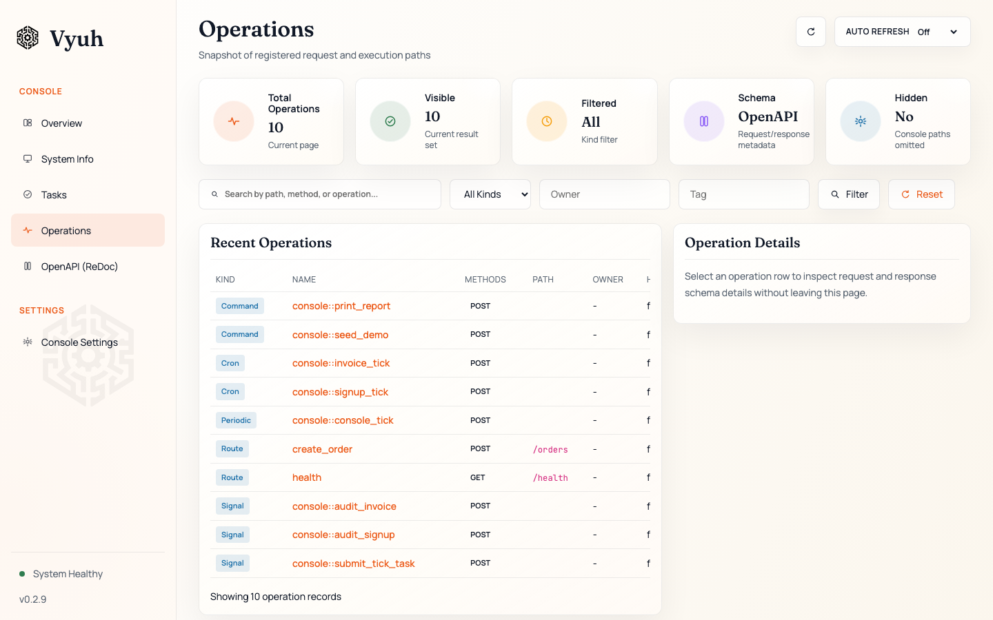This screenshot has width=993, height=620.
Task: Click Route badge on health row
Action: pyautogui.click(x=232, y=477)
